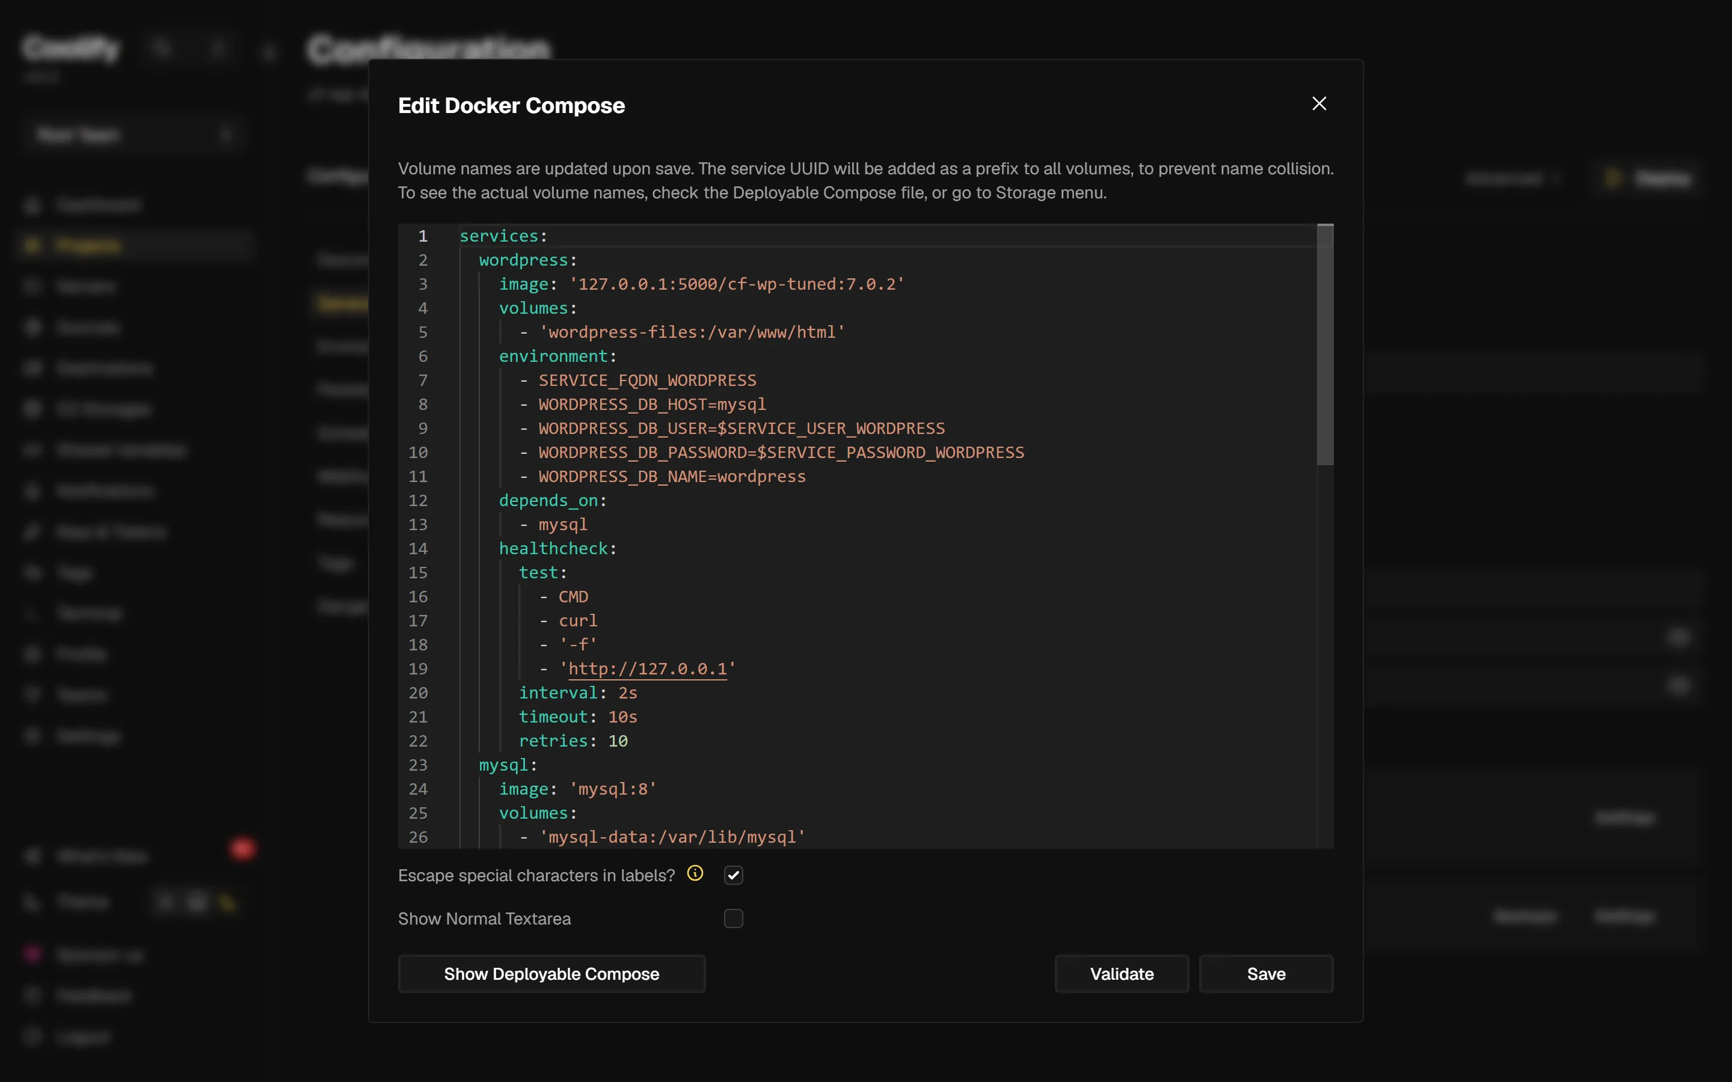
Task: Click the WORDPRESS_DB_PASSWORD environment line
Action: point(782,452)
